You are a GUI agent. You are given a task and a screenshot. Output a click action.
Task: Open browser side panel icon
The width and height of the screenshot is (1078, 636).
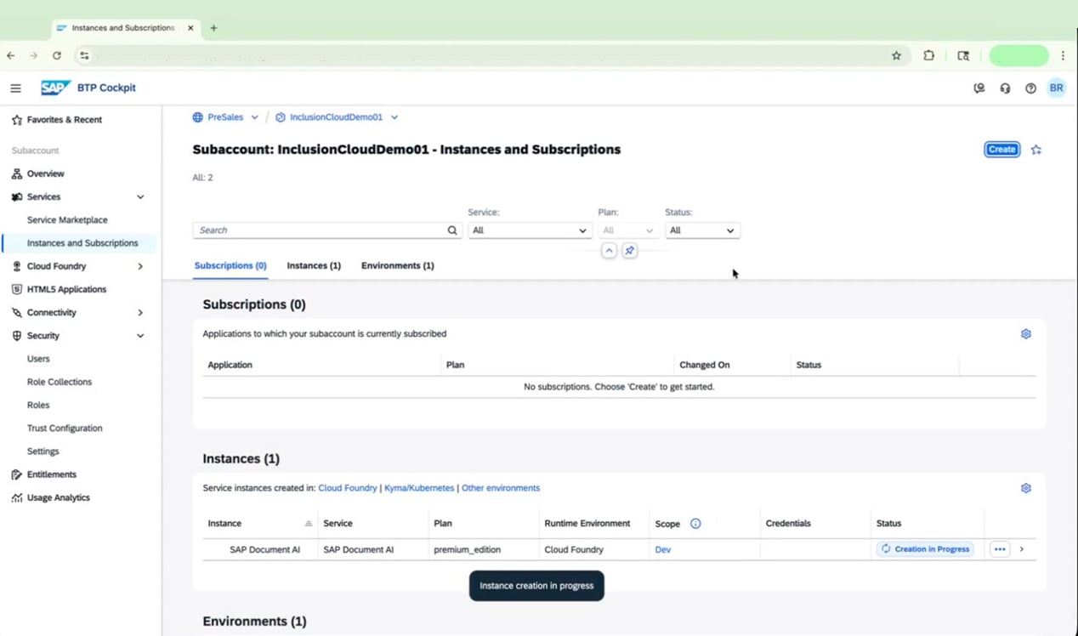(963, 55)
